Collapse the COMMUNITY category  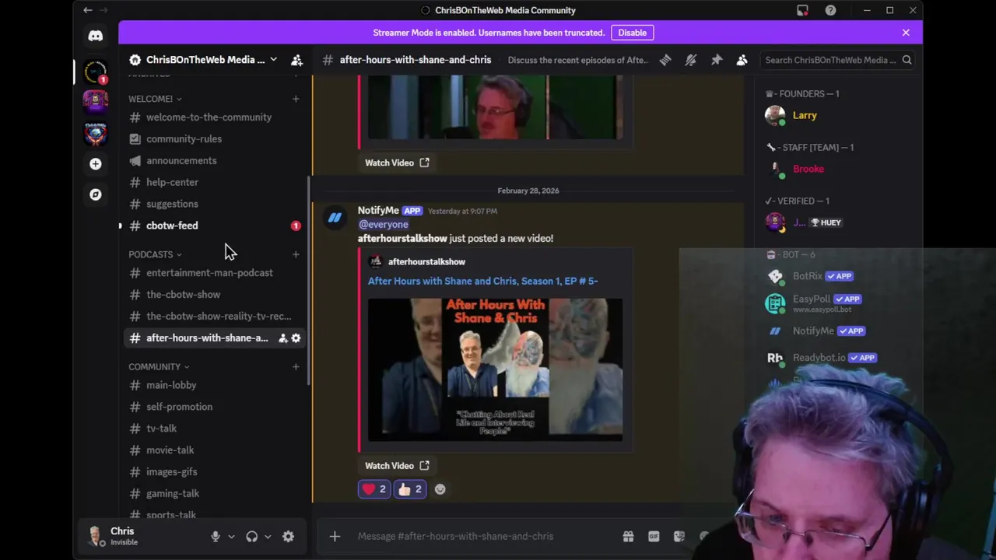[x=159, y=367]
